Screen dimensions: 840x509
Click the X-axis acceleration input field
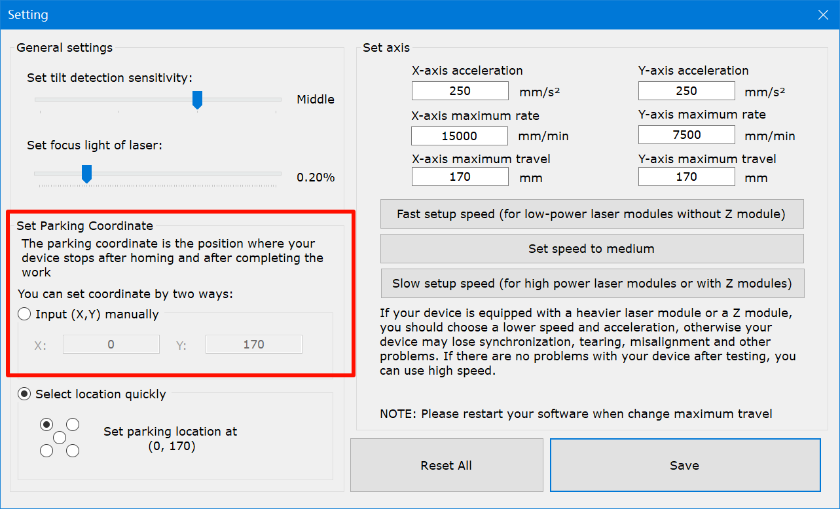click(460, 91)
